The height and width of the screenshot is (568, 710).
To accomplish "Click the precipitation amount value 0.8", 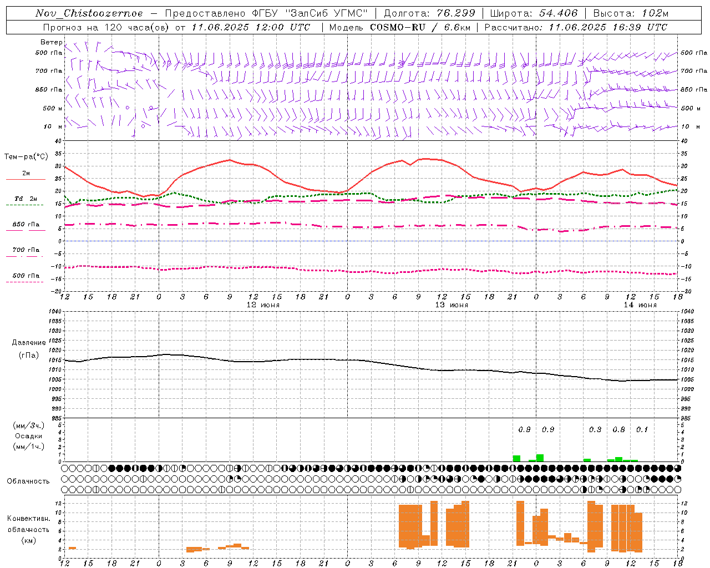I will pyautogui.click(x=618, y=430).
